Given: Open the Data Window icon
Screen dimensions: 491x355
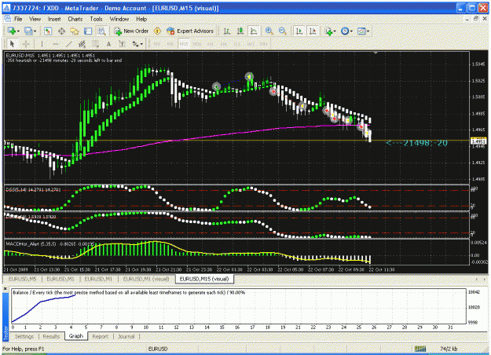Looking at the screenshot, I should click(x=61, y=31).
